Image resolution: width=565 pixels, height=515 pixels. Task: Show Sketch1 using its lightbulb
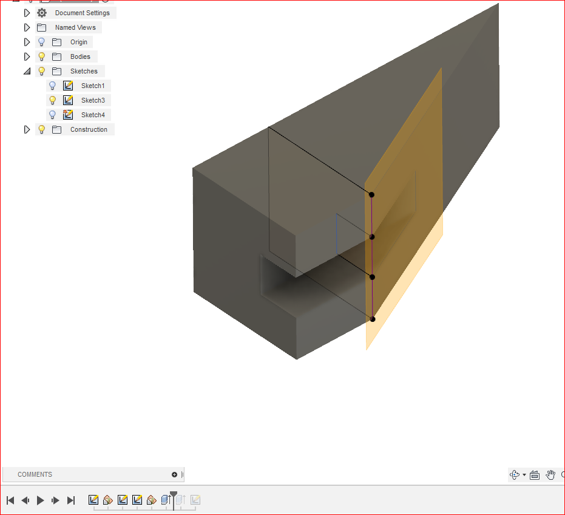(52, 86)
